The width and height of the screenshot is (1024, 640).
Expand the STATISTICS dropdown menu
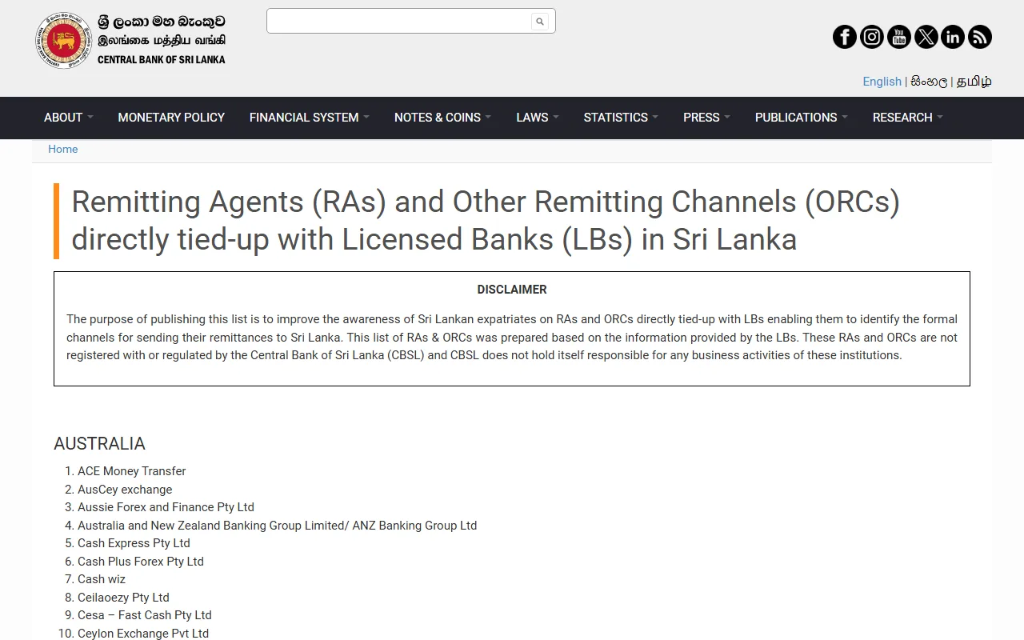click(622, 117)
